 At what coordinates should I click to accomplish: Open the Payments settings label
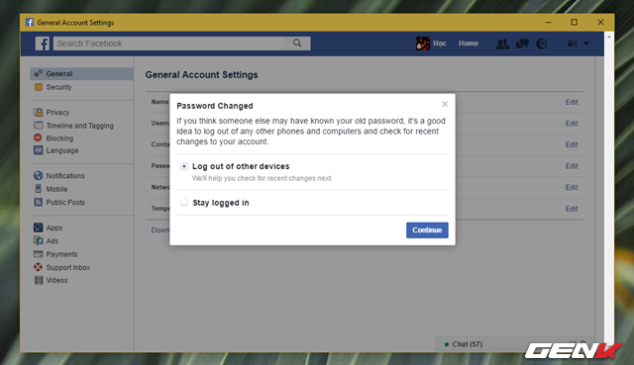pyautogui.click(x=61, y=254)
